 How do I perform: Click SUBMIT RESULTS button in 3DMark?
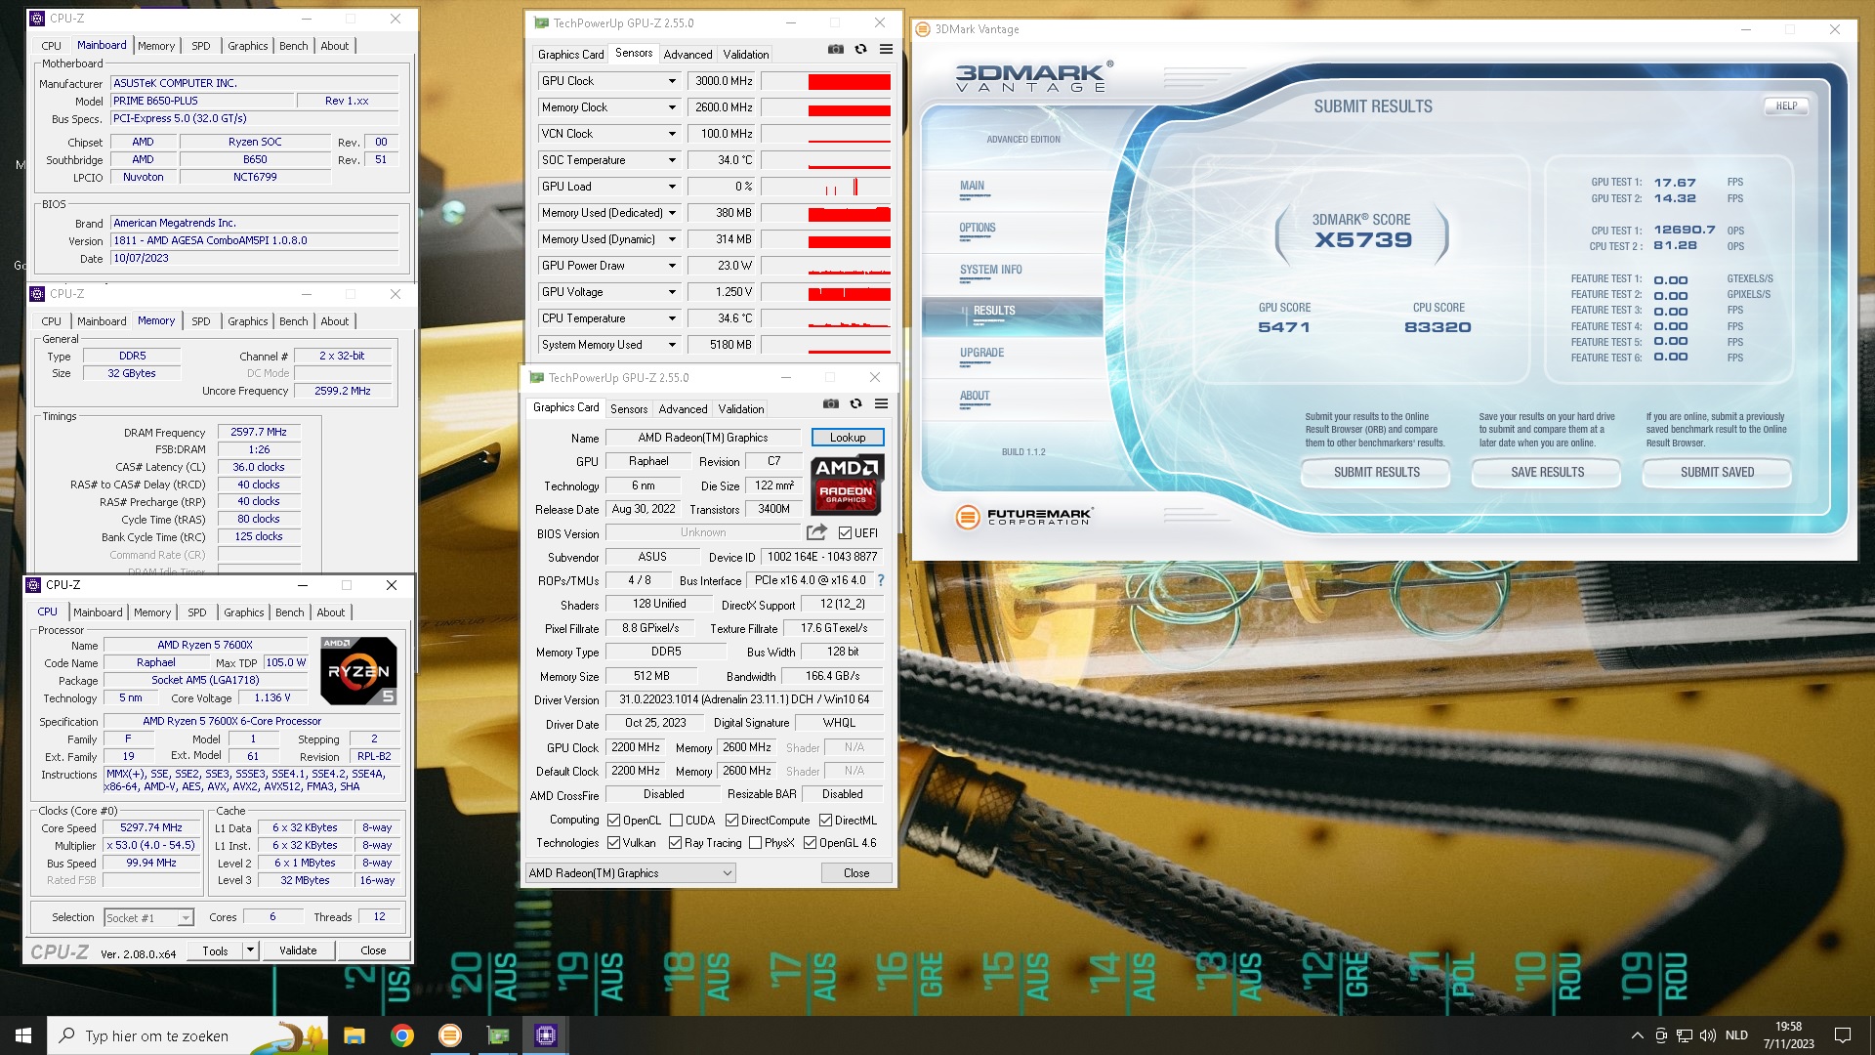(1376, 473)
